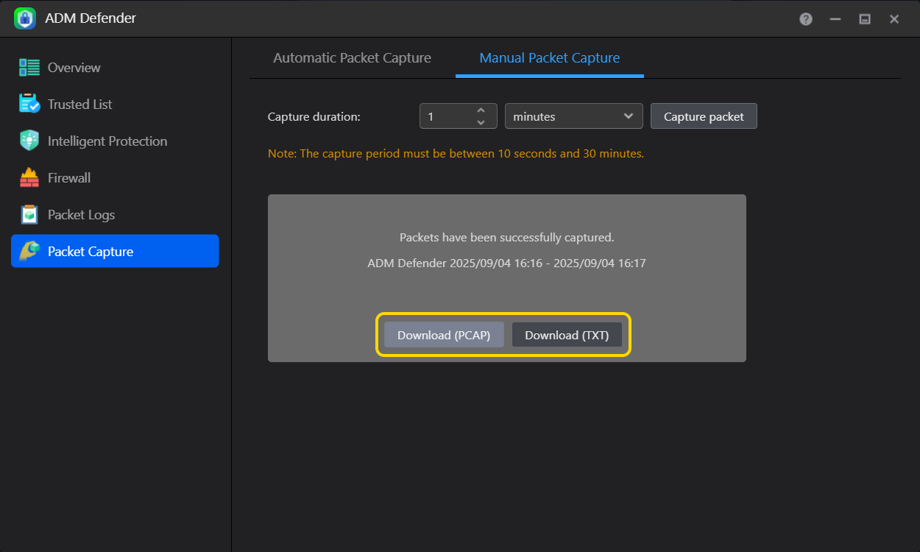Download the capture as TXT
The height and width of the screenshot is (552, 920).
click(x=567, y=335)
